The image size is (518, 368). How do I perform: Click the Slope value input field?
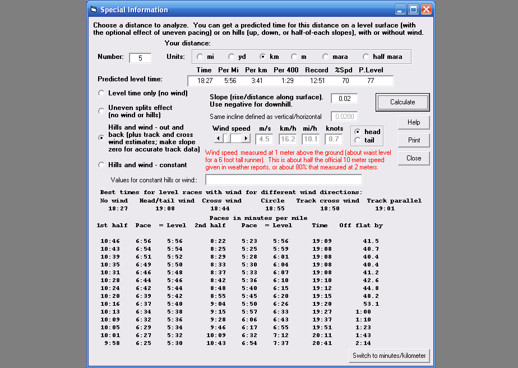click(344, 99)
